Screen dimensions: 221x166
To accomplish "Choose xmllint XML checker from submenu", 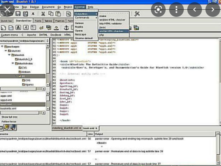I will tap(114, 31).
